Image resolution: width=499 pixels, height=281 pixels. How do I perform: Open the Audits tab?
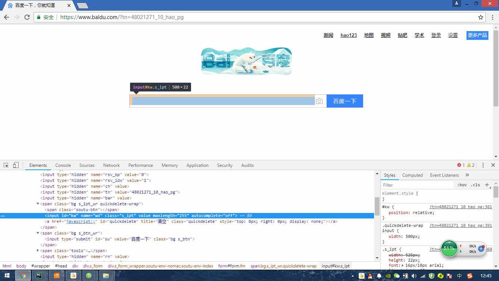(247, 165)
